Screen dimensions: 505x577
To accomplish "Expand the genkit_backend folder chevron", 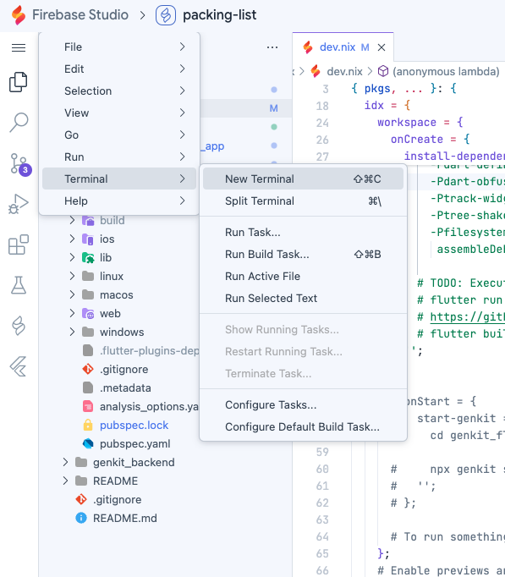I will coord(65,462).
